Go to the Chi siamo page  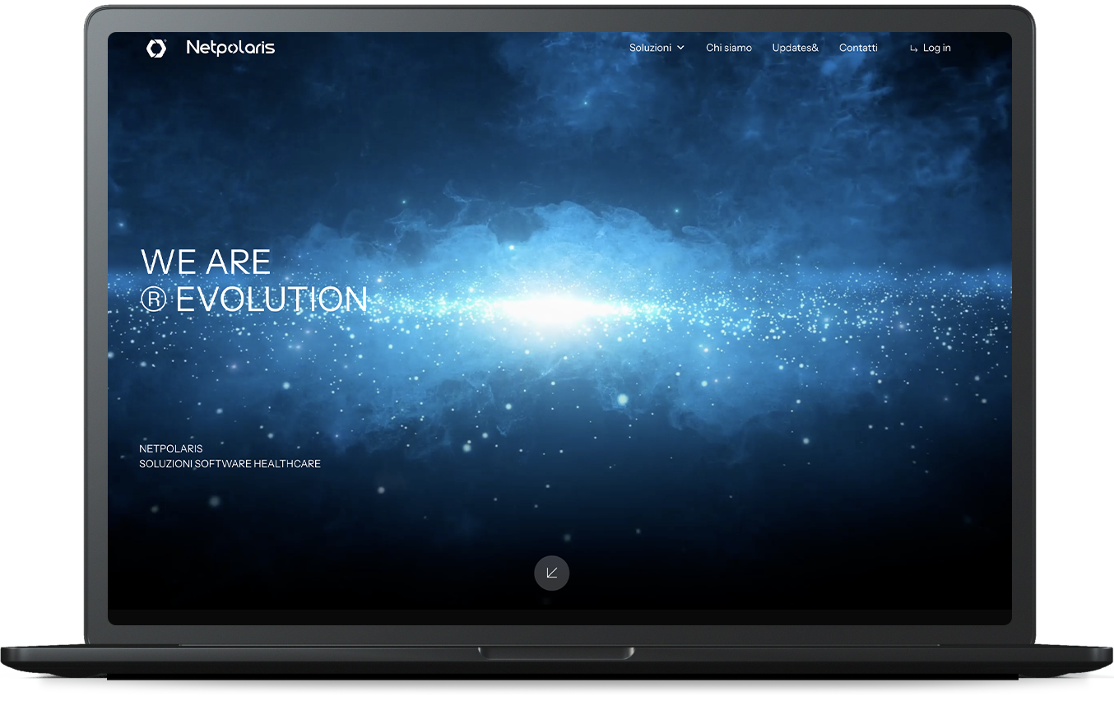728,48
